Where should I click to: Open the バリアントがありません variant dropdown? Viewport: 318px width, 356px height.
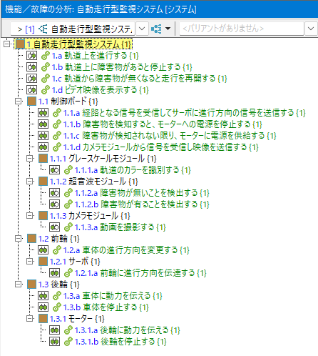(x=311, y=29)
